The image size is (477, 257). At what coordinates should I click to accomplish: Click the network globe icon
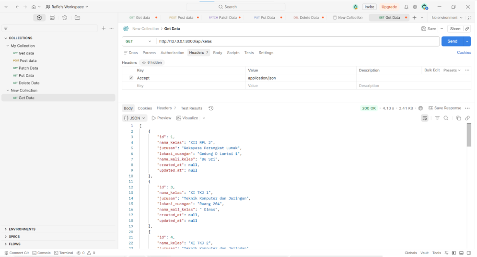tap(420, 108)
